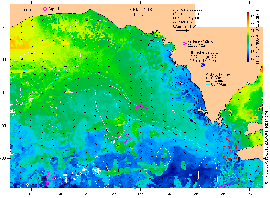
Task: Click the 'HF radar velocity' label
Action: click(204, 52)
